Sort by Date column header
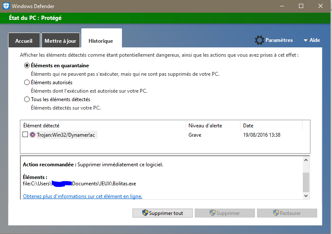Image resolution: width=332 pixels, height=234 pixels. coord(271,125)
